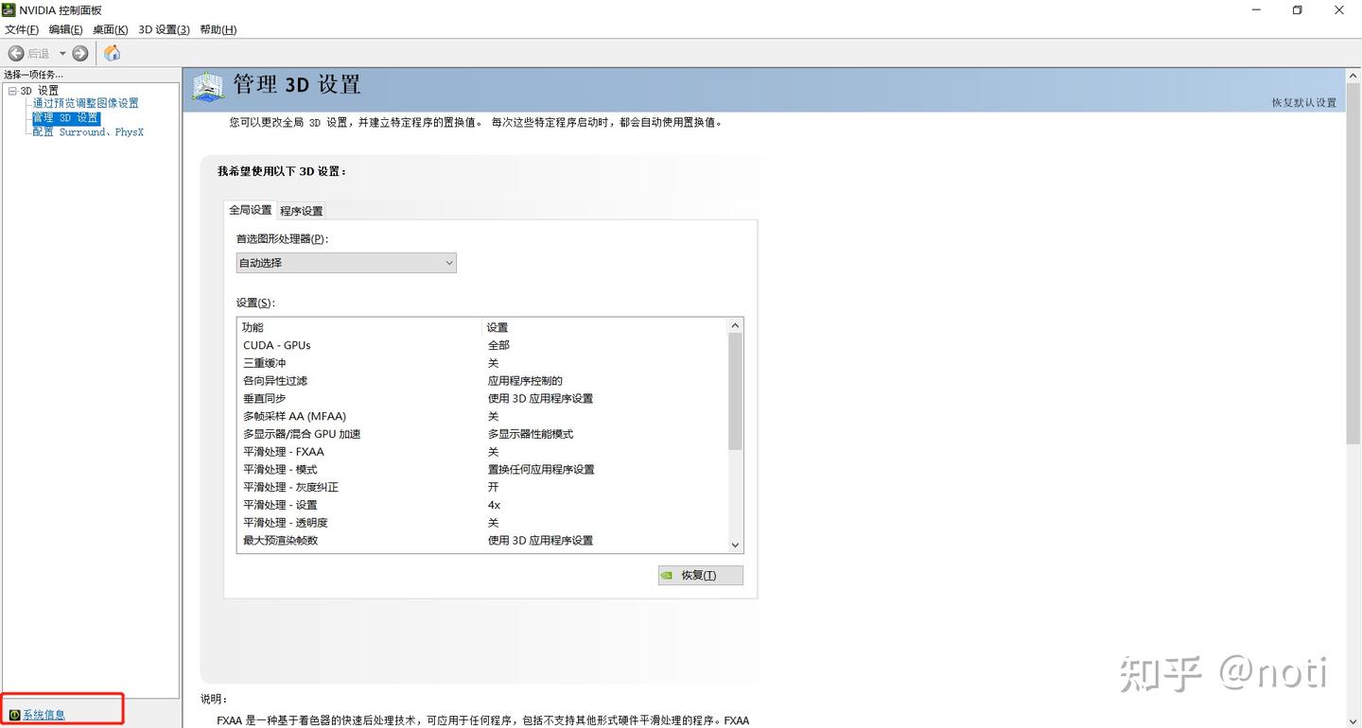This screenshot has height=728, width=1362.
Task: Switch to the 程序设置 tab
Action: pos(302,211)
